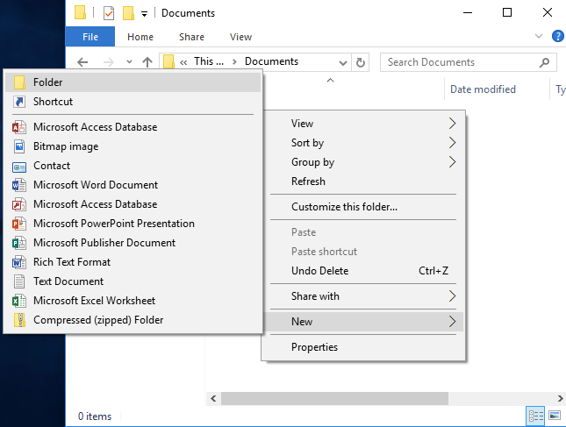Viewport: 566px width, 427px height.
Task: Click the Microsoft Publisher Document icon
Action: point(19,243)
